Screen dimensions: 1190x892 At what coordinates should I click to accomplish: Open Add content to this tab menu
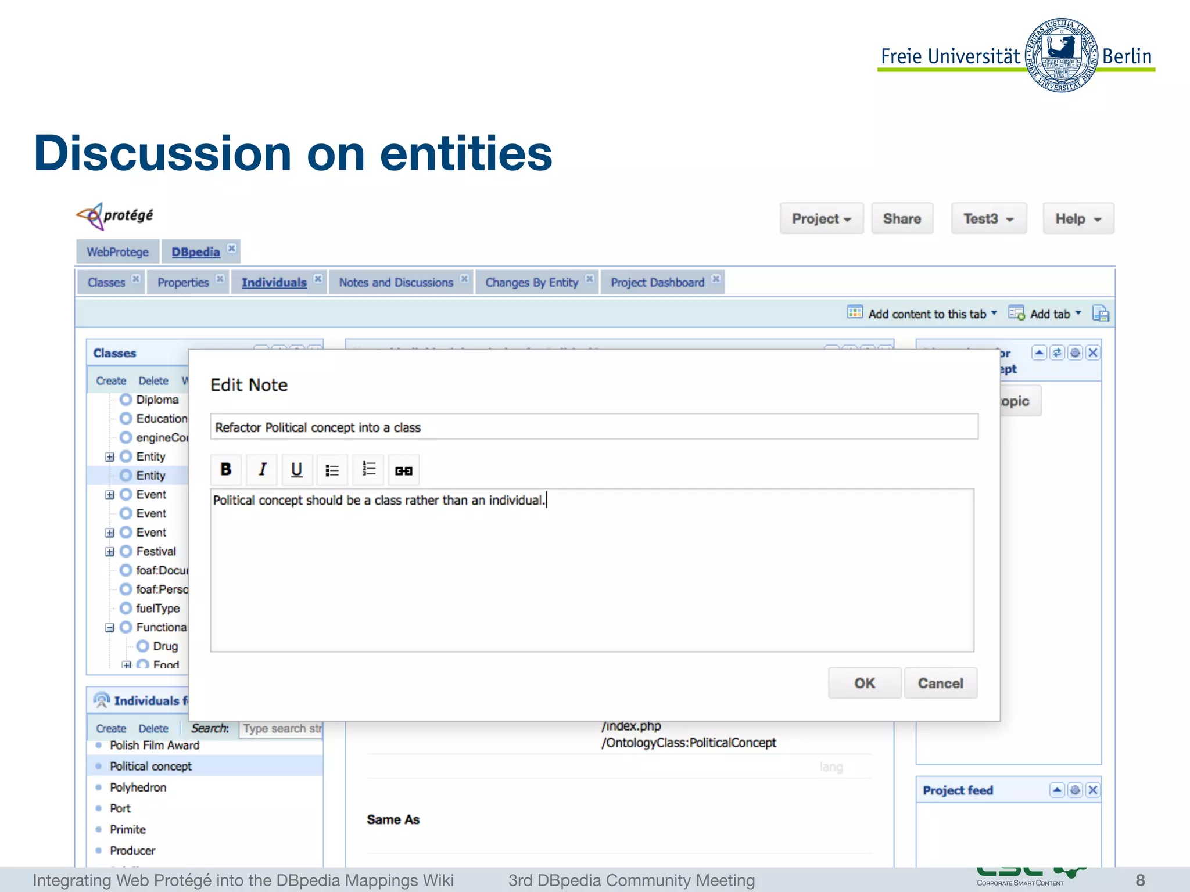tap(922, 314)
